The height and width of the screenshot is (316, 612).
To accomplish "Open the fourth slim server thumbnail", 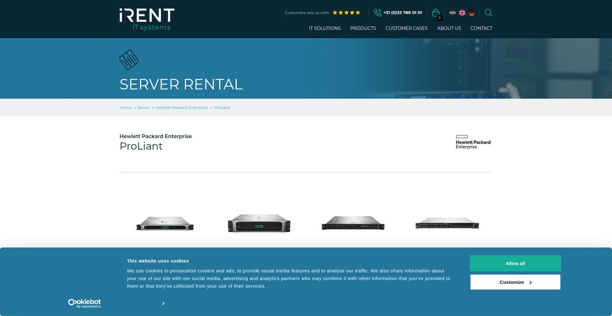I will point(447,223).
